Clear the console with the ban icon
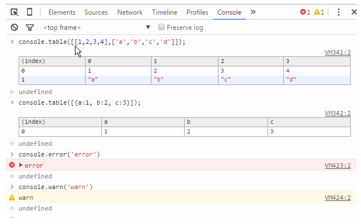This screenshot has width=361, height=224. coord(14,28)
